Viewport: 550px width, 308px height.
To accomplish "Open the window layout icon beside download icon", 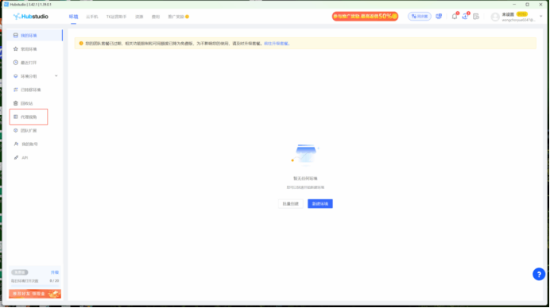I will coord(476,17).
